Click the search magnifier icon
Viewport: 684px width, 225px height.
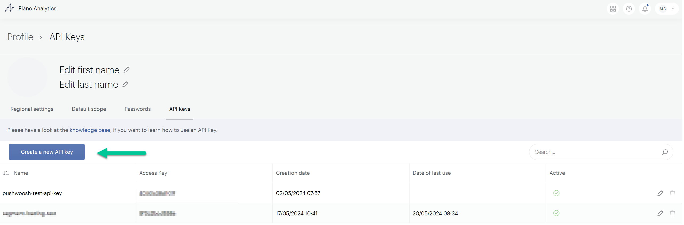[x=665, y=152]
